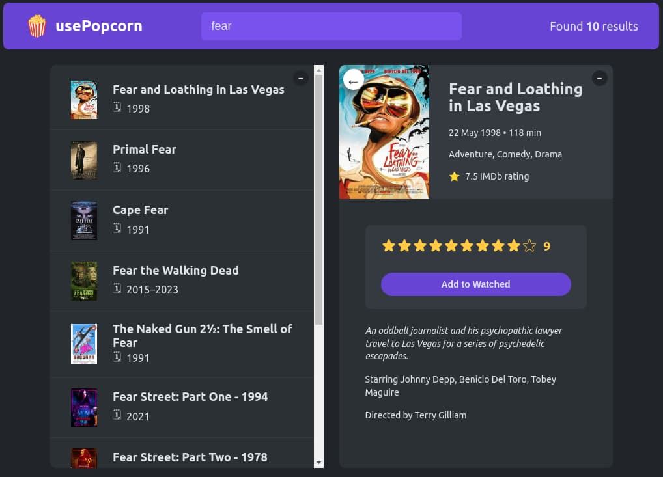Click the 'Starring Johnny Depp' cast text
This screenshot has width=663, height=477.
[460, 386]
